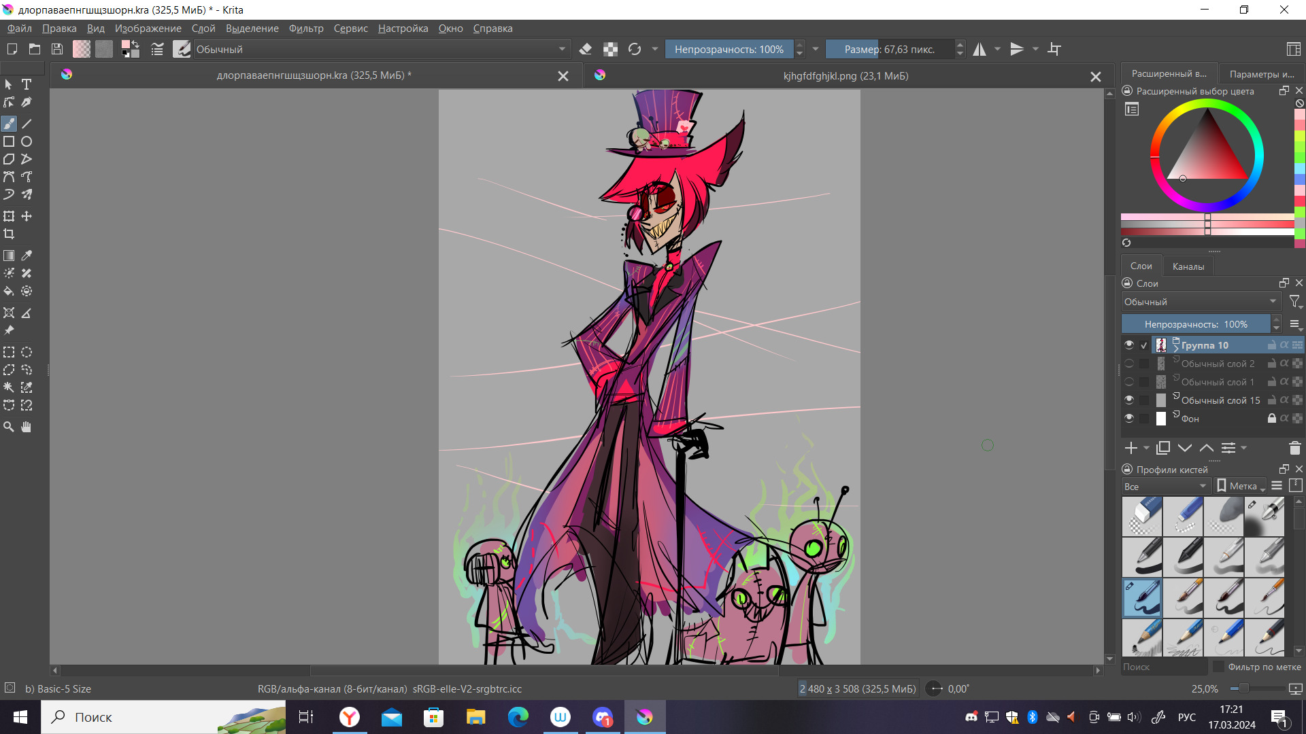Screen dimensions: 1306x734
Task: Open brush blending mode dropdown Обычный
Action: [x=381, y=49]
